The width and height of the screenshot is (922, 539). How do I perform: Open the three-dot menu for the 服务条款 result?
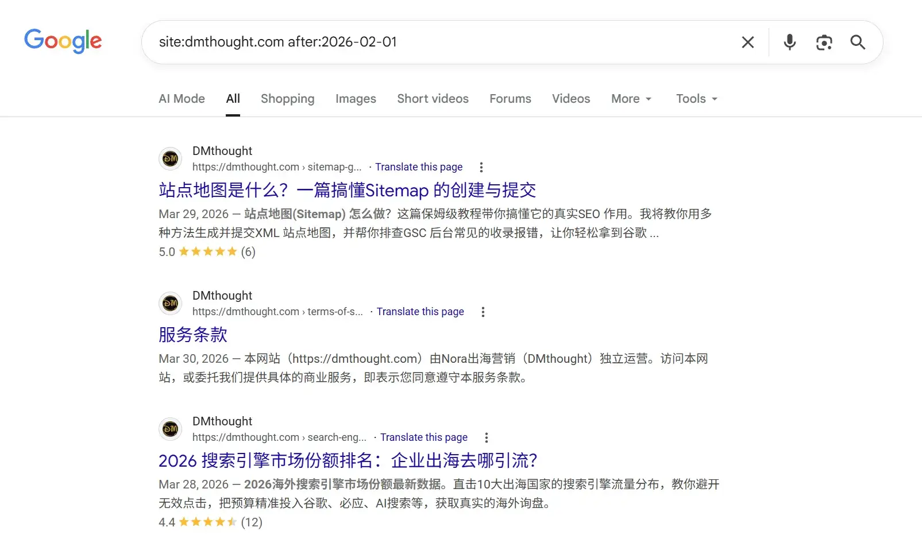[x=483, y=311]
